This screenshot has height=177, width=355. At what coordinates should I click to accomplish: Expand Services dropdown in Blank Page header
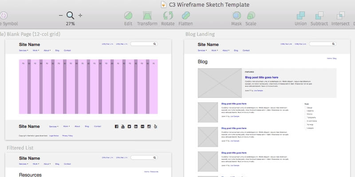[24, 50]
